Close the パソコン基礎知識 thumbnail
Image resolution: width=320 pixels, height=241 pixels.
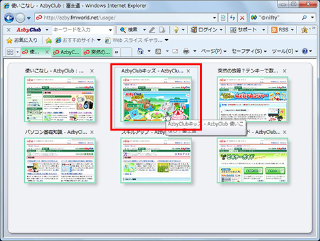pyautogui.click(x=92, y=132)
